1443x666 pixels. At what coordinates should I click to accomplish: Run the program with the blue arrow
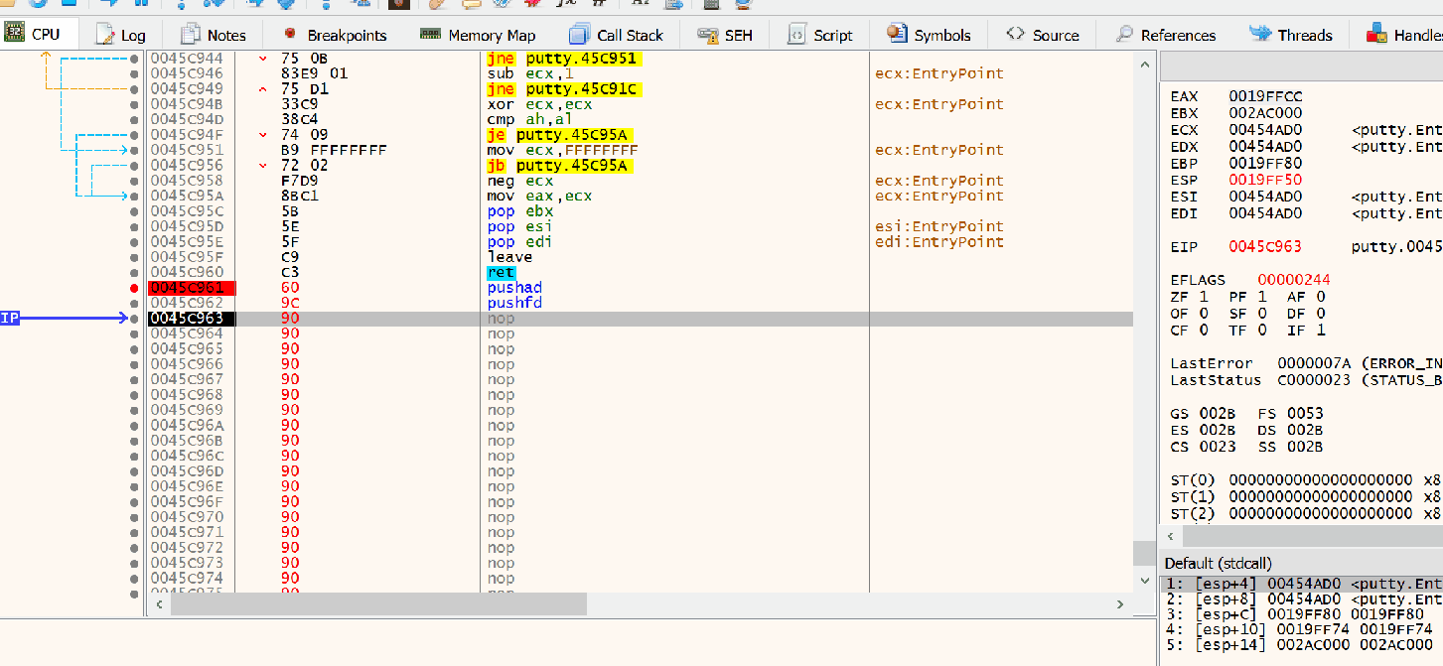pyautogui.click(x=111, y=6)
